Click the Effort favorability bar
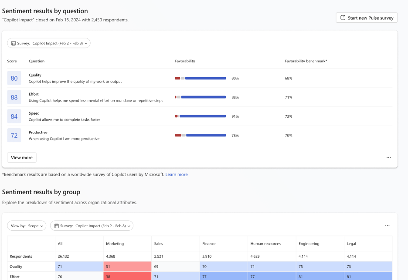The image size is (408, 280). 201,97
